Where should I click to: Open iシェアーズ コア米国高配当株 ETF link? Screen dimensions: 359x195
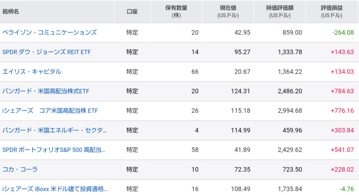[50, 111]
